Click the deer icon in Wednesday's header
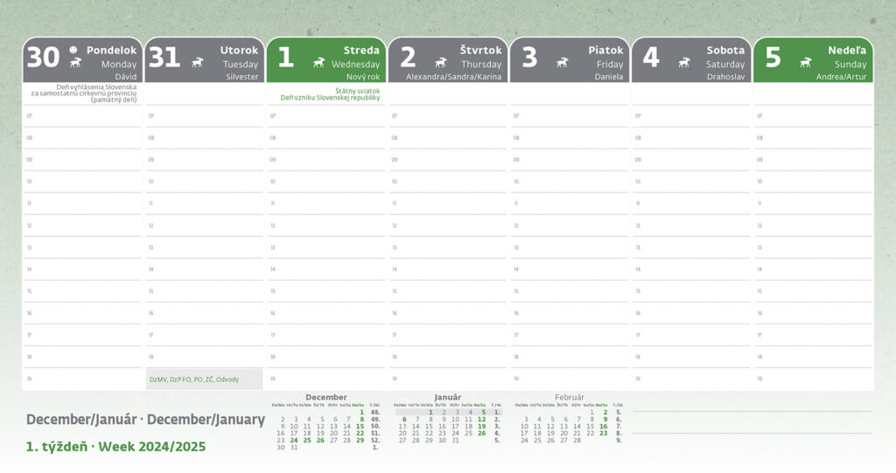Viewport: 896px width, 473px height. coord(318,63)
